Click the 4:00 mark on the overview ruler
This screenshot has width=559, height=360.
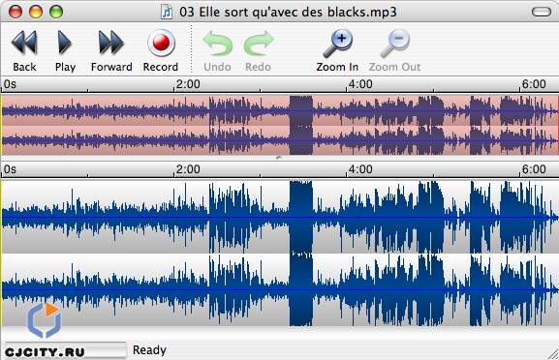(360, 84)
